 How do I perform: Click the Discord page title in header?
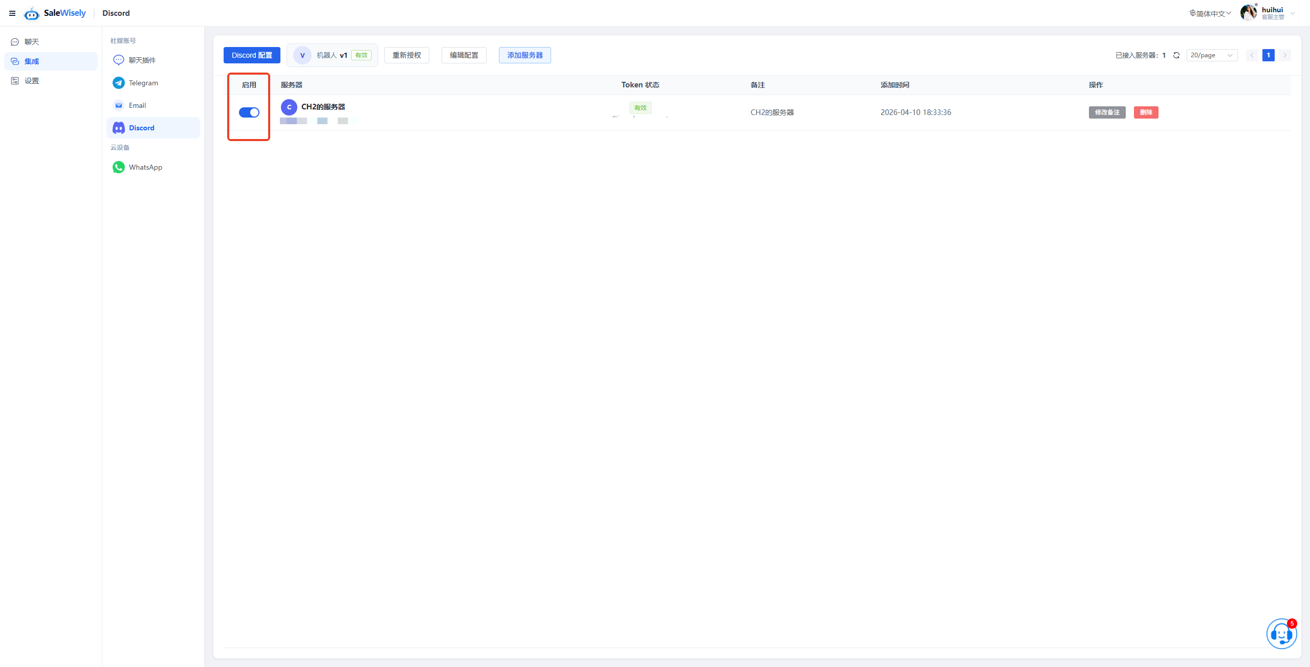coord(116,13)
